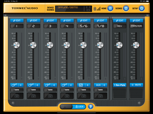153x114 pixels.
Task: Toggle the Master MUTE button
Action: (x=136, y=85)
